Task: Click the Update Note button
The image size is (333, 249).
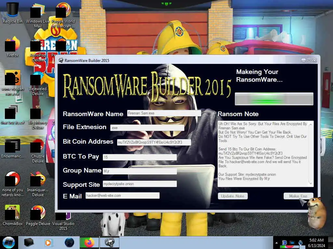Action: click(233, 196)
